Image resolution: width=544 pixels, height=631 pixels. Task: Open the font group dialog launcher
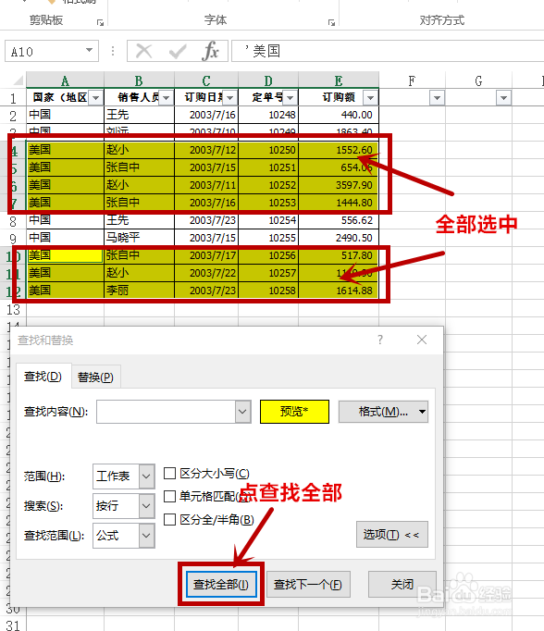pyautogui.click(x=331, y=22)
